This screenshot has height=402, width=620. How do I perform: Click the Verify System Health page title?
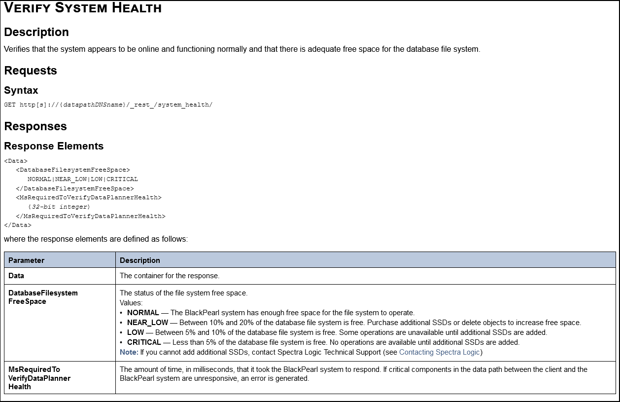(x=83, y=8)
